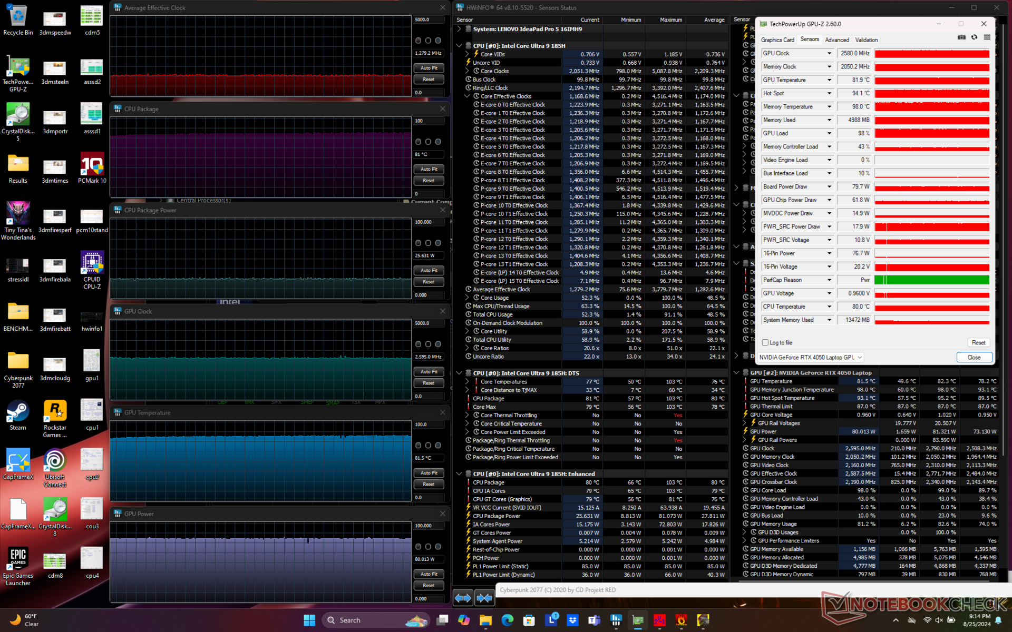Click HWiNFO left-right arrows expand icon
1012x632 pixels.
click(463, 598)
